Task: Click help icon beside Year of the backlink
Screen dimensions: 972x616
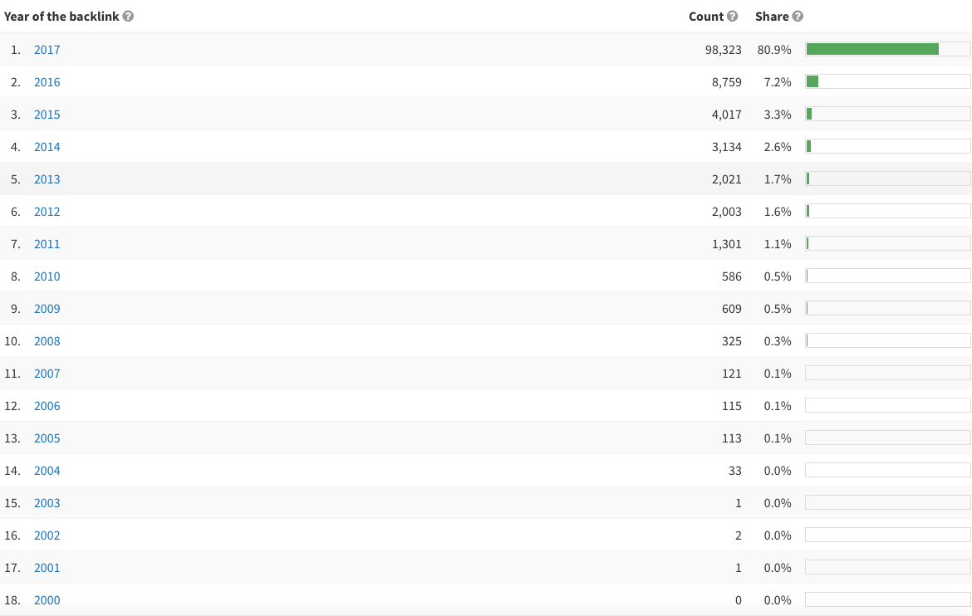Action: pos(128,17)
